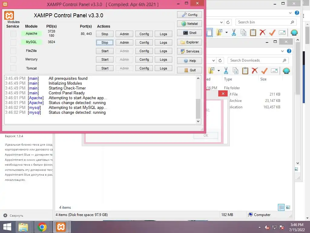Stop the MySQL module
This screenshot has height=233, width=310.
pos(105,42)
